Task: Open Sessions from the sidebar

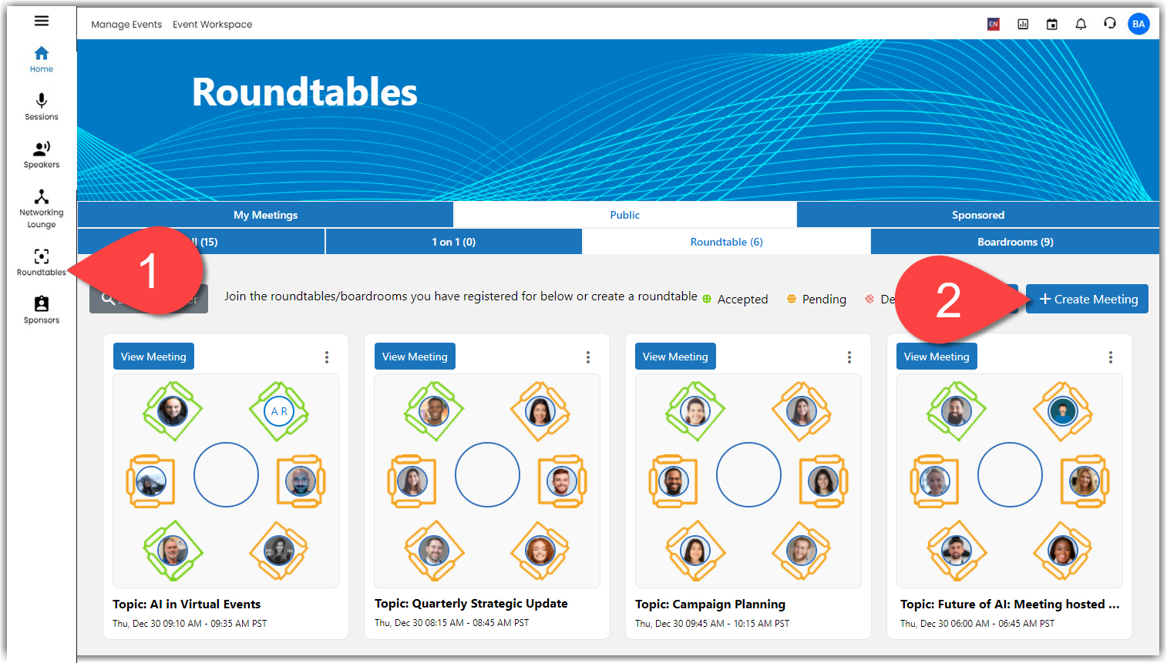Action: tap(42, 107)
